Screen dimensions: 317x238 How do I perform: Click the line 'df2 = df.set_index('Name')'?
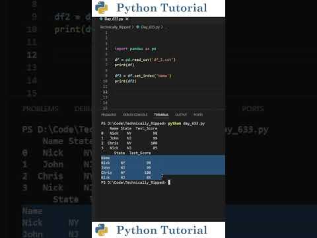143,76
